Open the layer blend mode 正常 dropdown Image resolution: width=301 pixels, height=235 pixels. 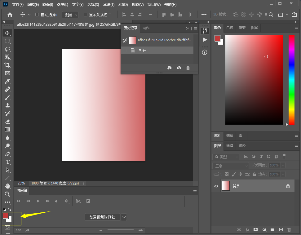click(231, 166)
